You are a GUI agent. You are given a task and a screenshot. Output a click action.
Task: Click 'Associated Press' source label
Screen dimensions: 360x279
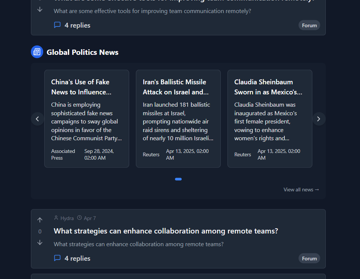63,154
